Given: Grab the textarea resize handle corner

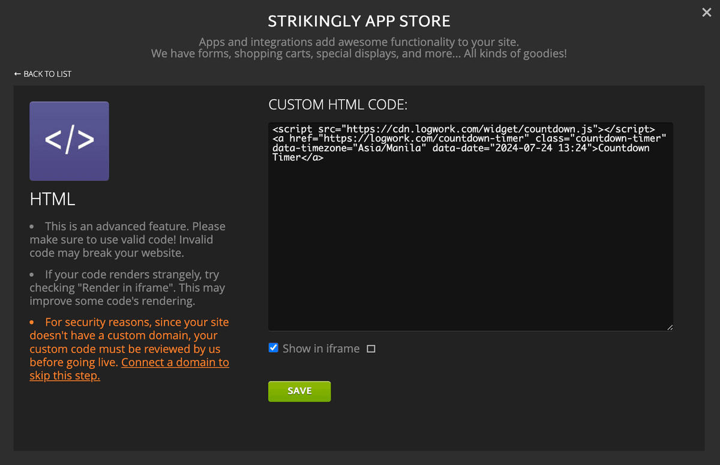Looking at the screenshot, I should point(670,327).
